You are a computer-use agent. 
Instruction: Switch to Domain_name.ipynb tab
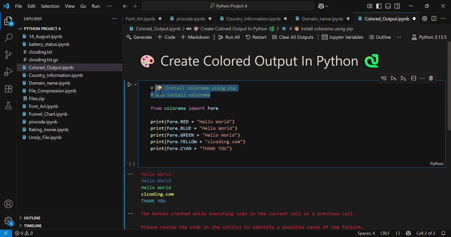322,19
